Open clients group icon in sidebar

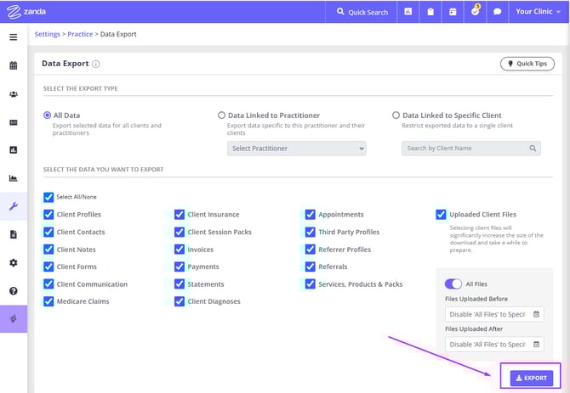point(13,94)
